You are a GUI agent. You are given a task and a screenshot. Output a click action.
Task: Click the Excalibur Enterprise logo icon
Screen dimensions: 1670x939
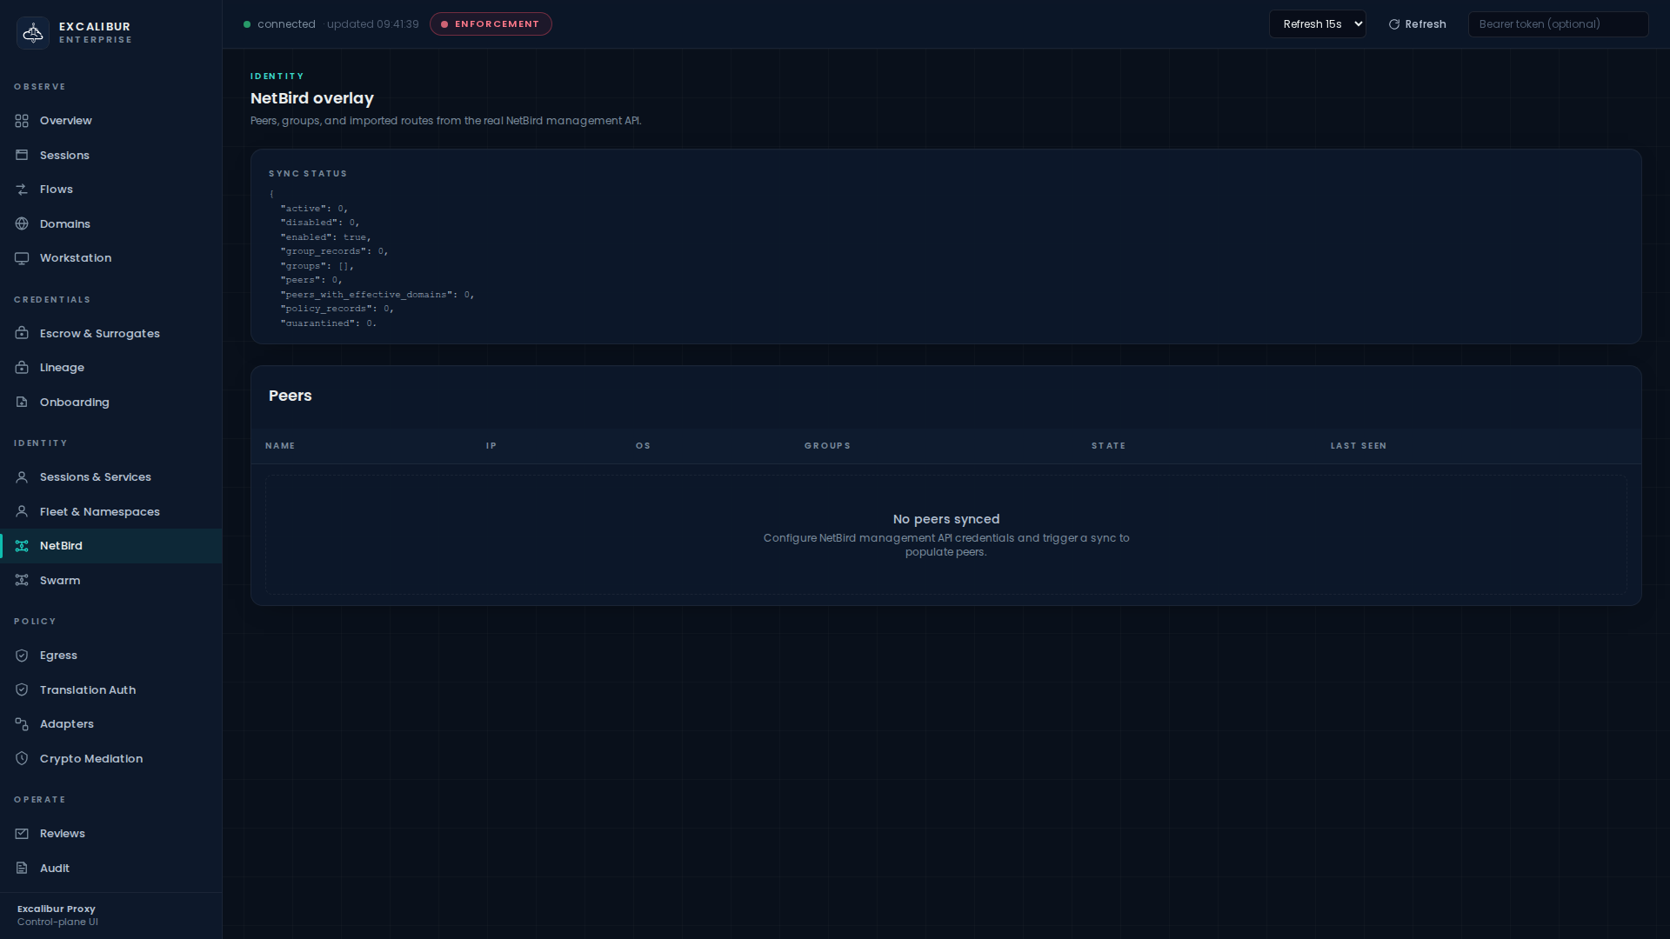[x=33, y=33]
